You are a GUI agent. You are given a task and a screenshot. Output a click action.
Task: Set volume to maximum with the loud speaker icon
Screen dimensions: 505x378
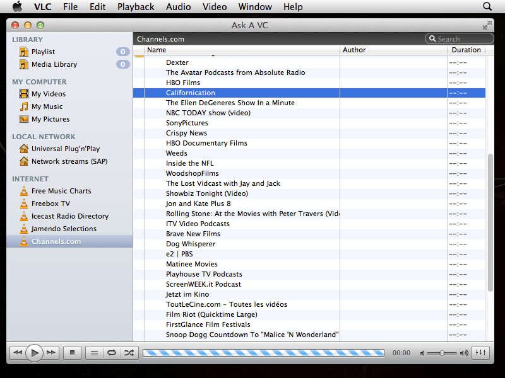(464, 353)
